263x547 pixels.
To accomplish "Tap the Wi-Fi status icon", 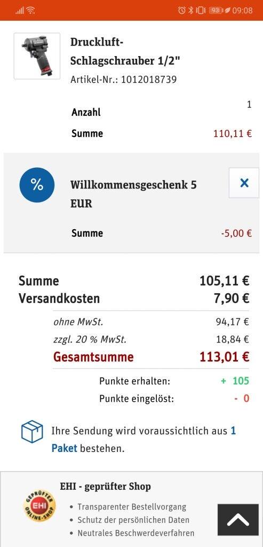I will pyautogui.click(x=31, y=11).
